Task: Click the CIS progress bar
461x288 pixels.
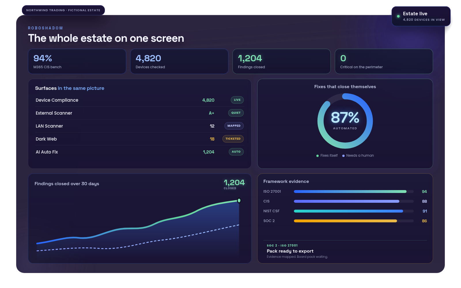Action: (354, 201)
